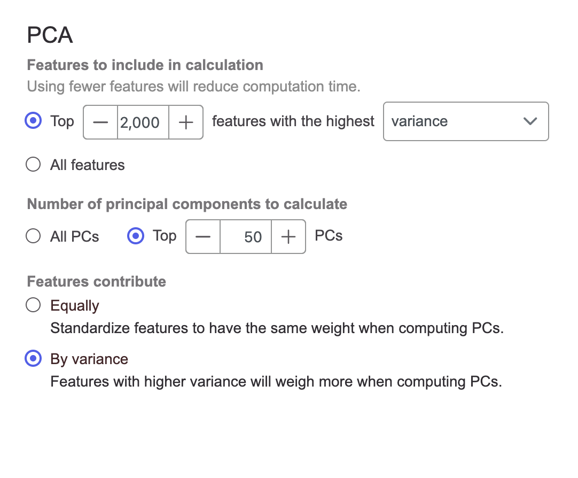Choose the Equally contribution option
The image size is (578, 478).
coord(33,305)
